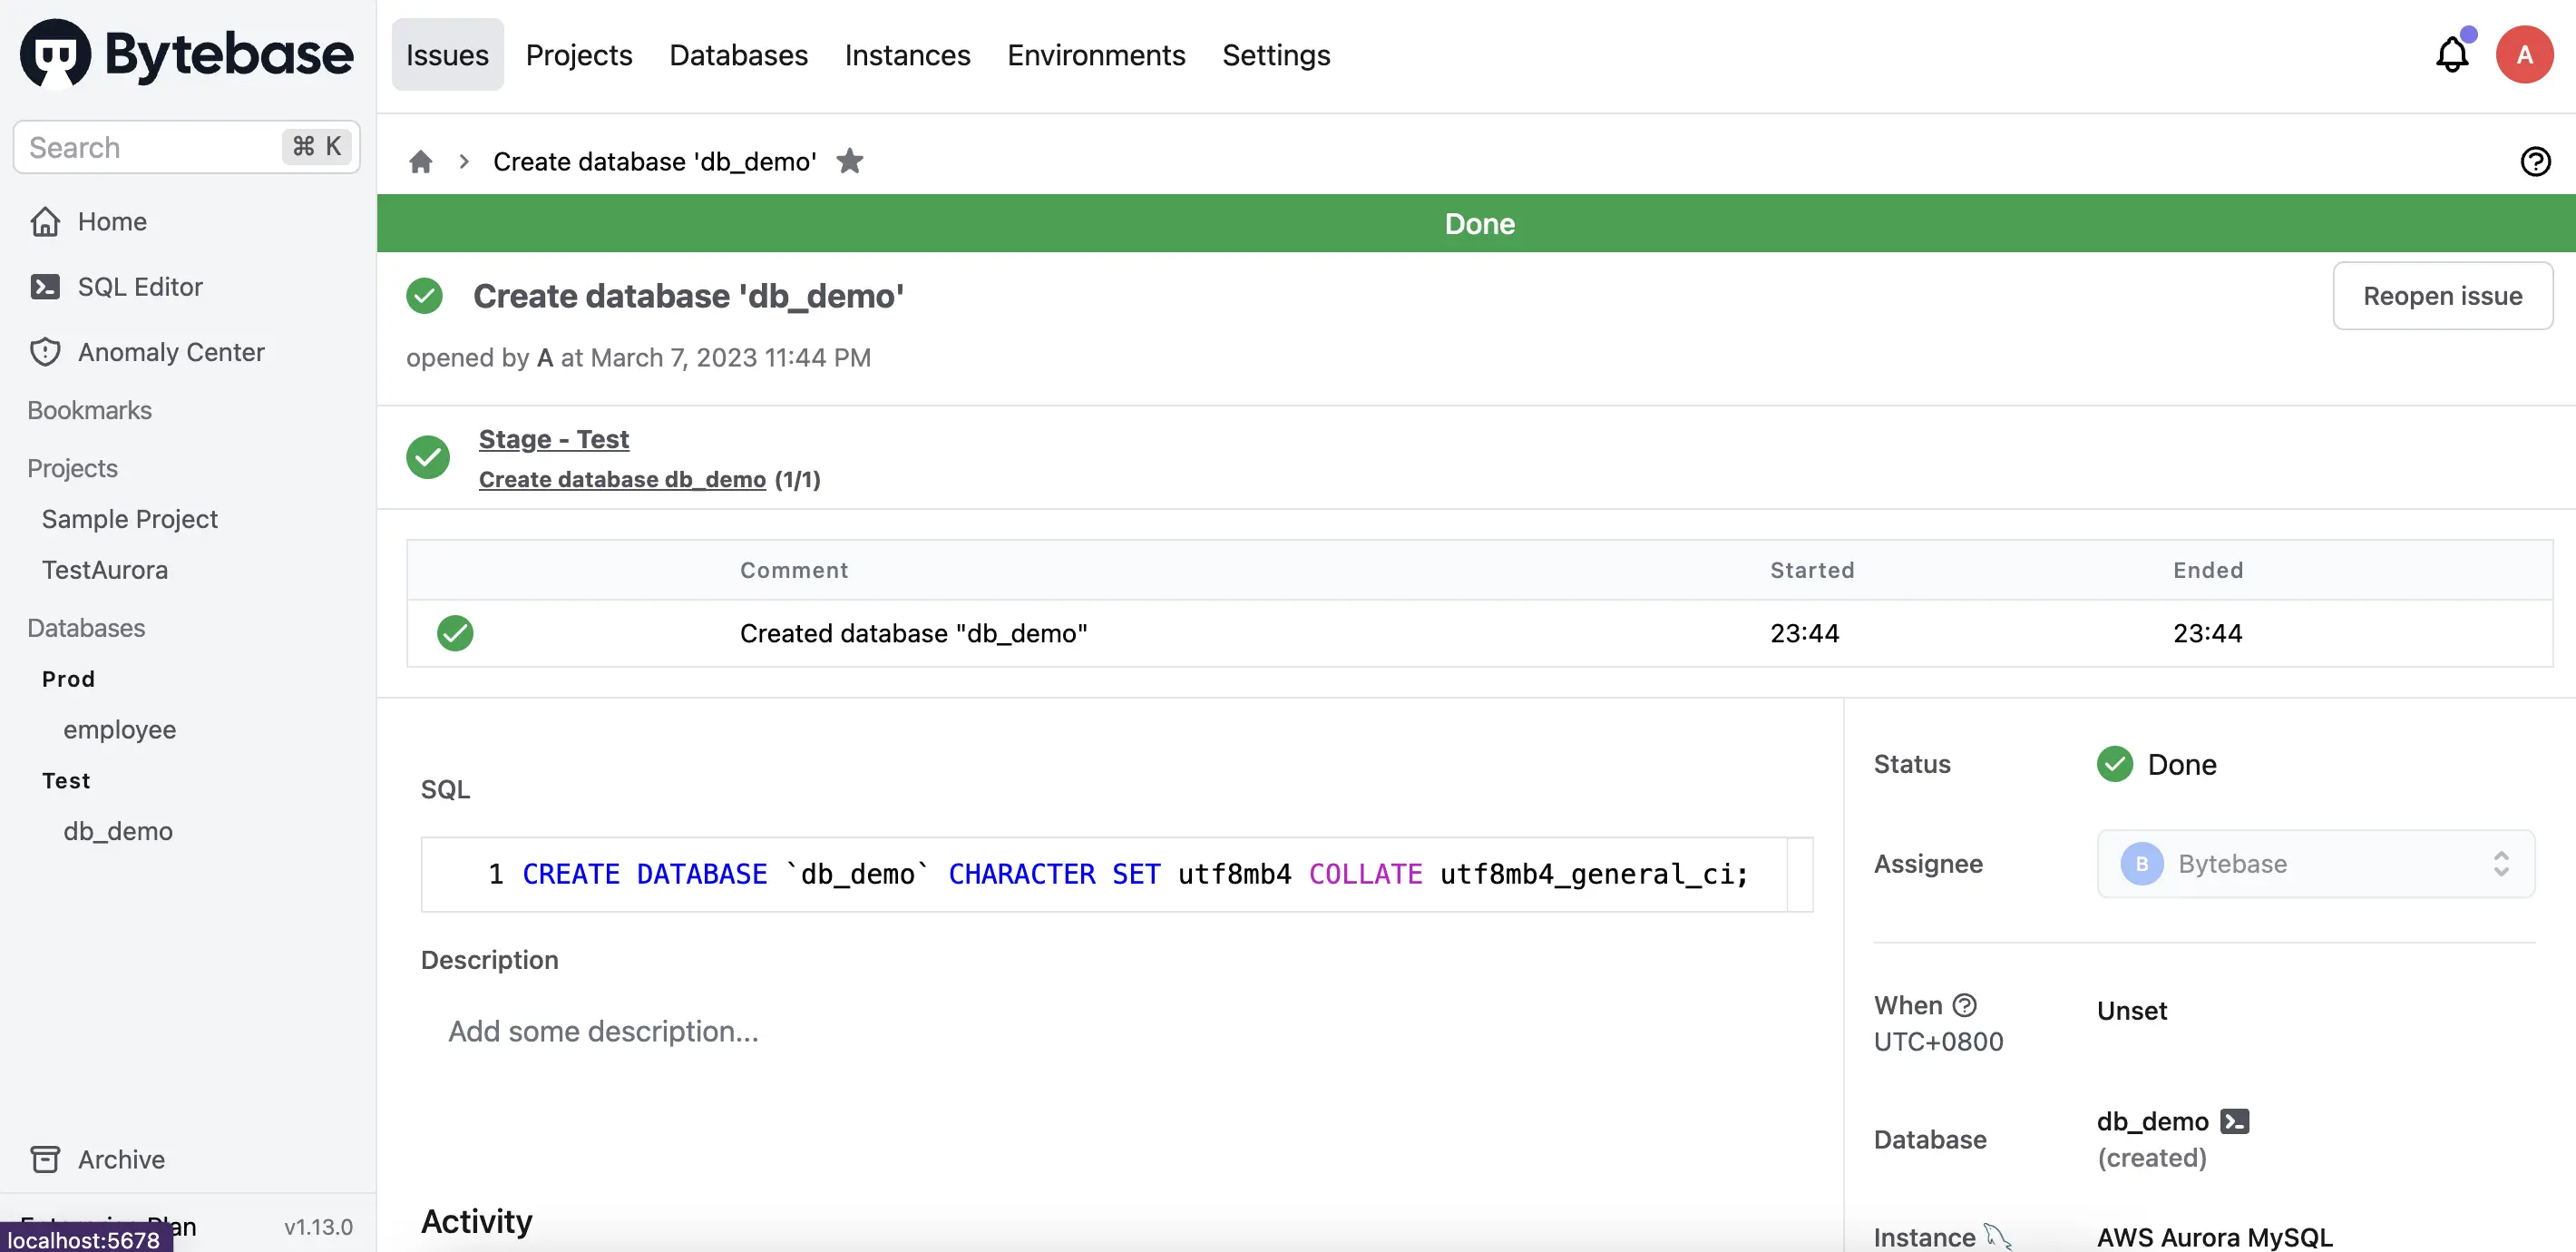Click the Test environment label
Viewport: 2576px width, 1252px height.
coord(66,780)
